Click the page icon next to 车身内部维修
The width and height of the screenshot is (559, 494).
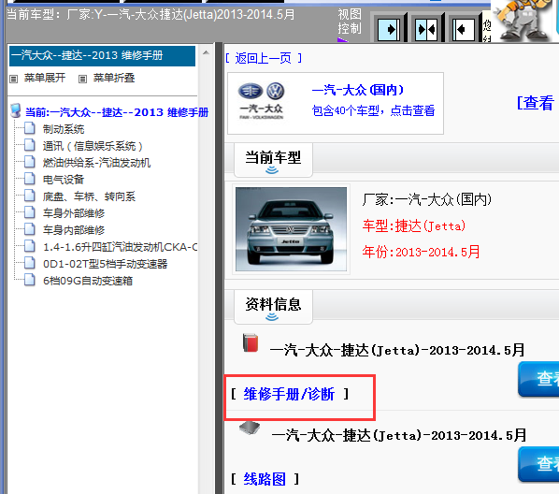pyautogui.click(x=30, y=229)
